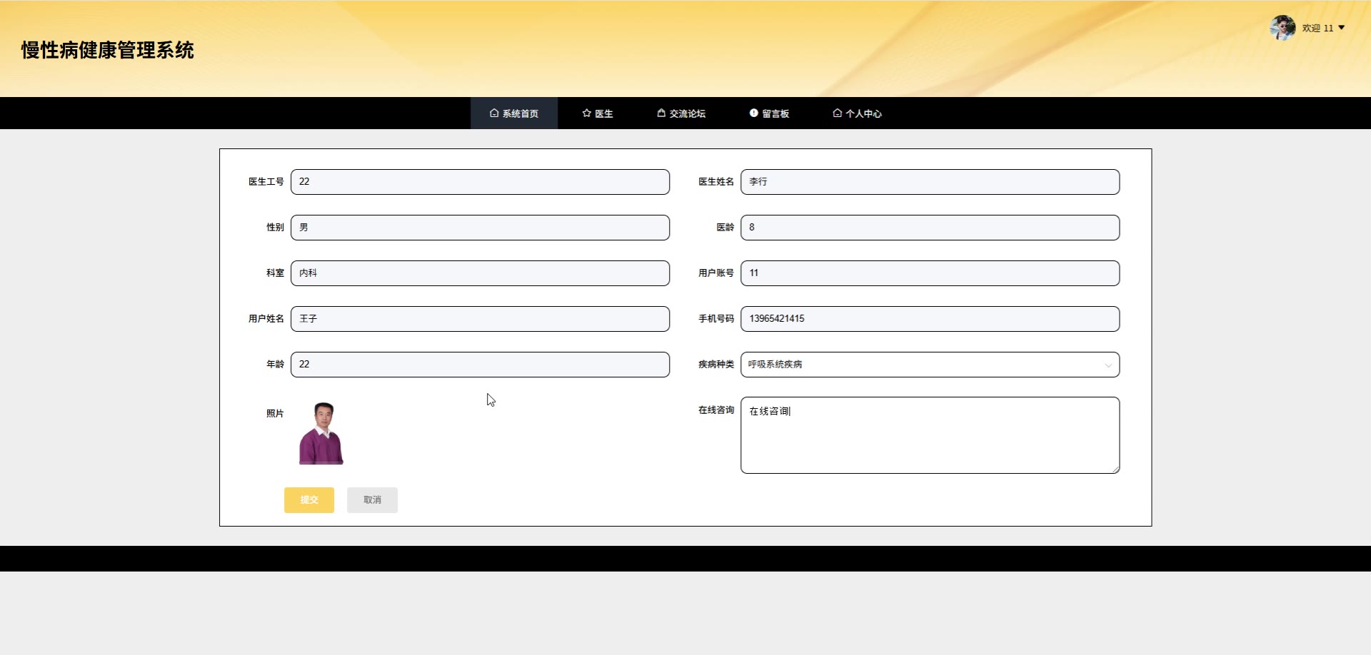Click the 手机号码 label
Image resolution: width=1371 pixels, height=655 pixels.
coord(715,319)
